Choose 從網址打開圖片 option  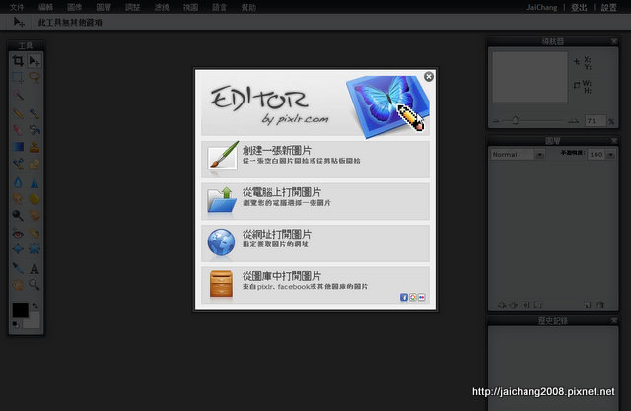pos(315,242)
